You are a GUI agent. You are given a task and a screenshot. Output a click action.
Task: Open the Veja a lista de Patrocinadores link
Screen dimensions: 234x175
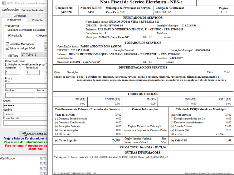(25, 142)
